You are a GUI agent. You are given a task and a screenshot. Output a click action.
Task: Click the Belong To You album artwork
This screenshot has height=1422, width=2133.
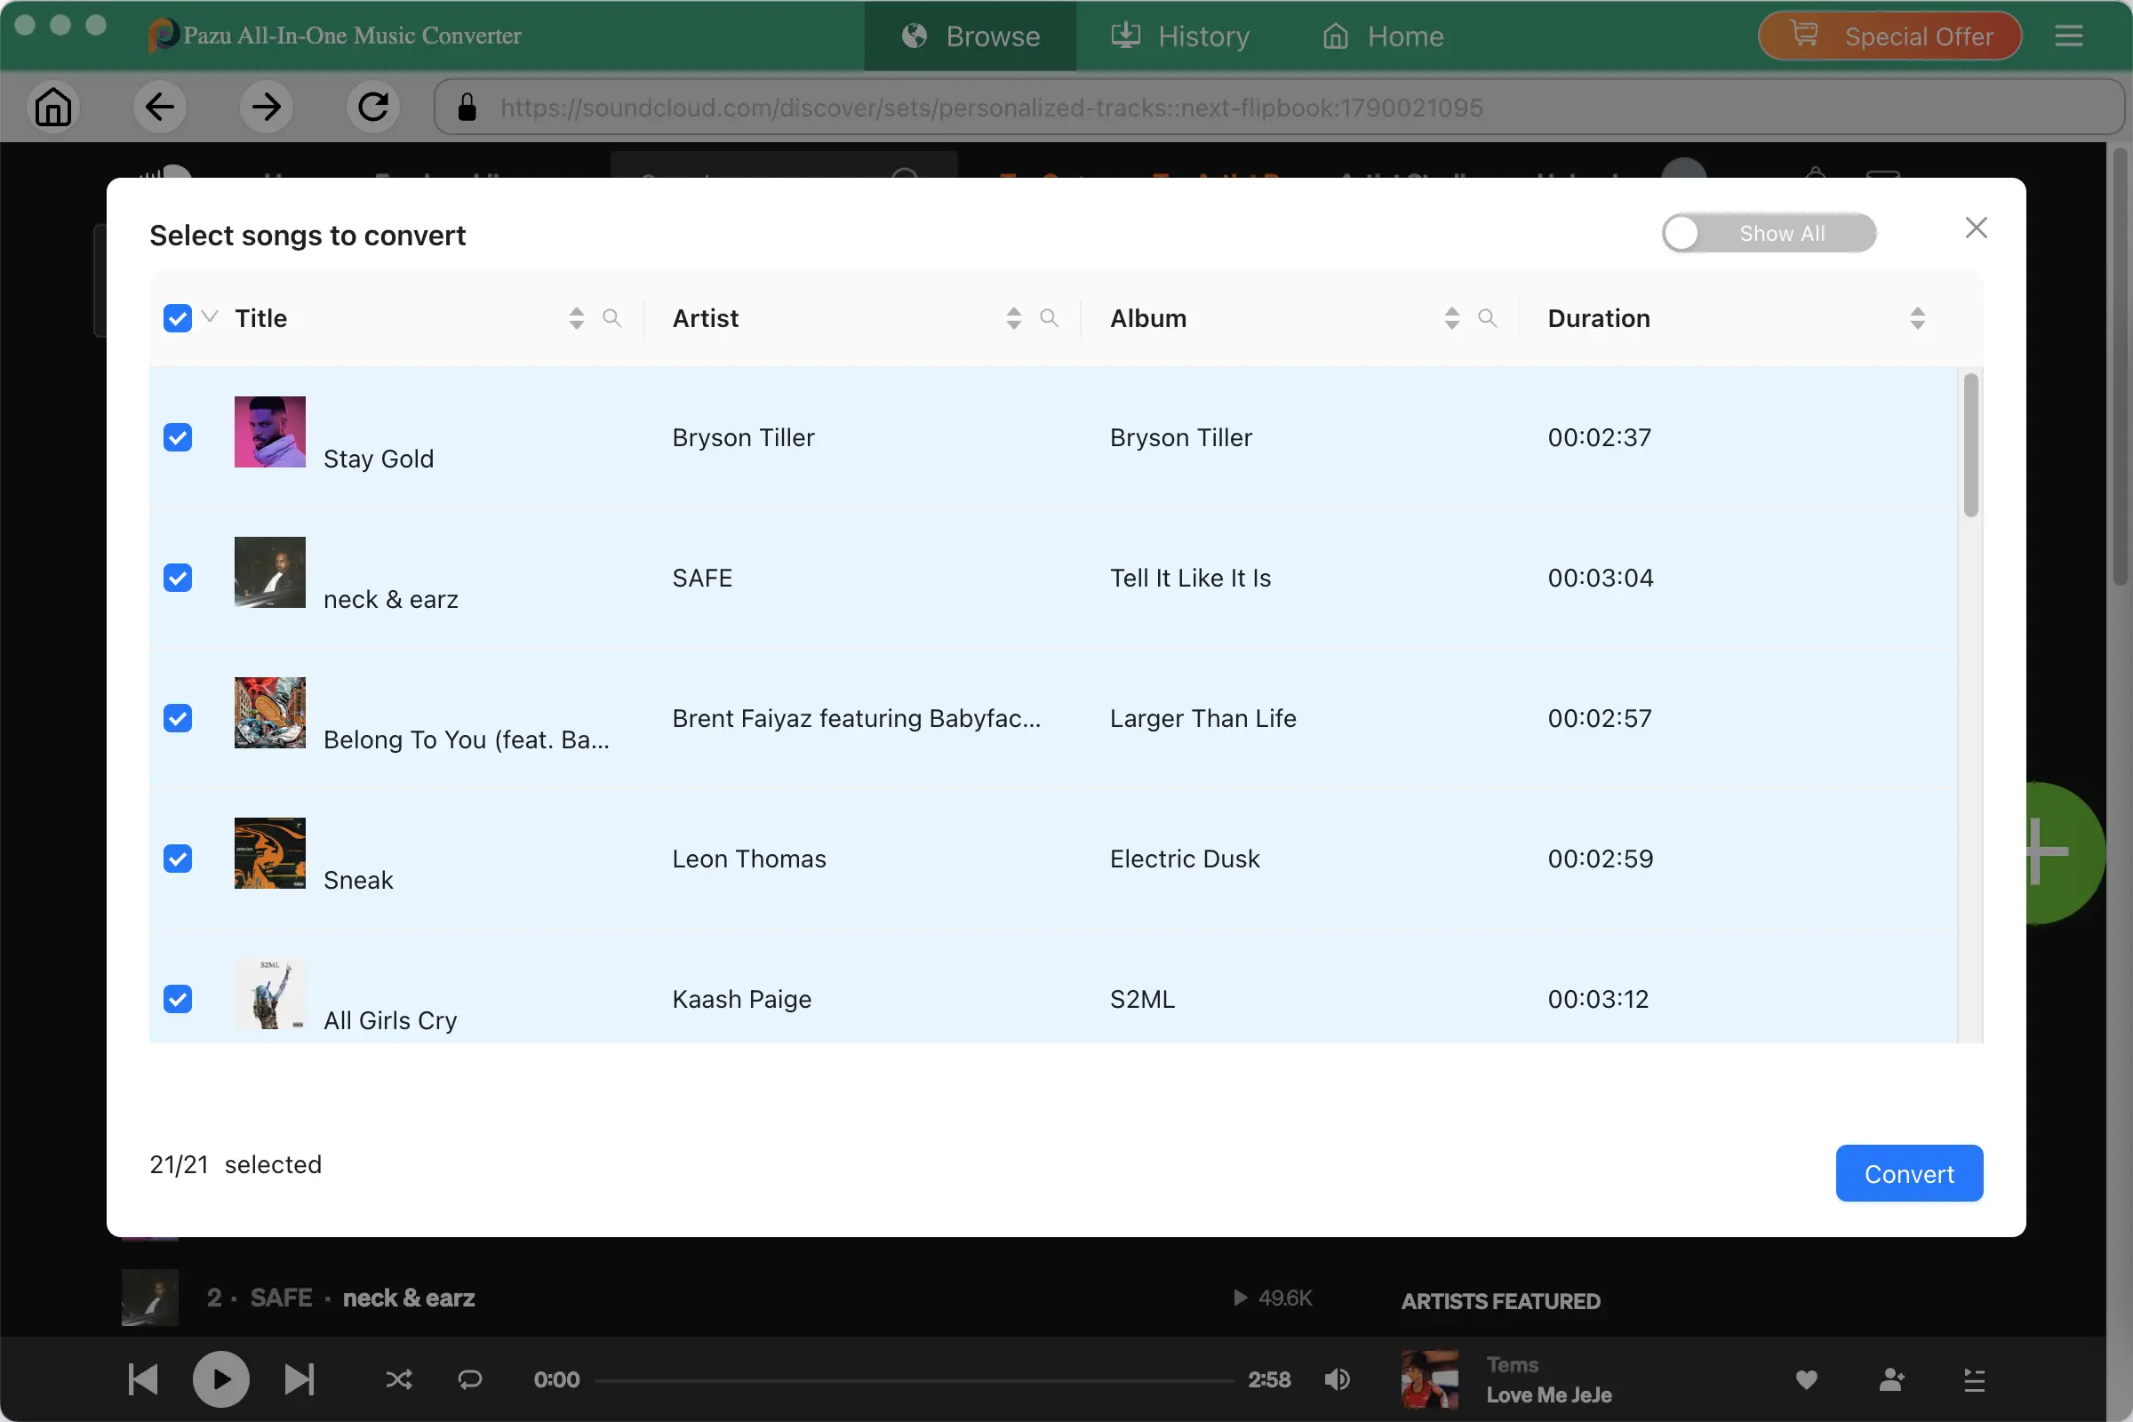[x=270, y=713]
